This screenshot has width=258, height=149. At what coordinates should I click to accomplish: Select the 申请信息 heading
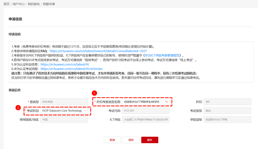pyautogui.click(x=15, y=19)
